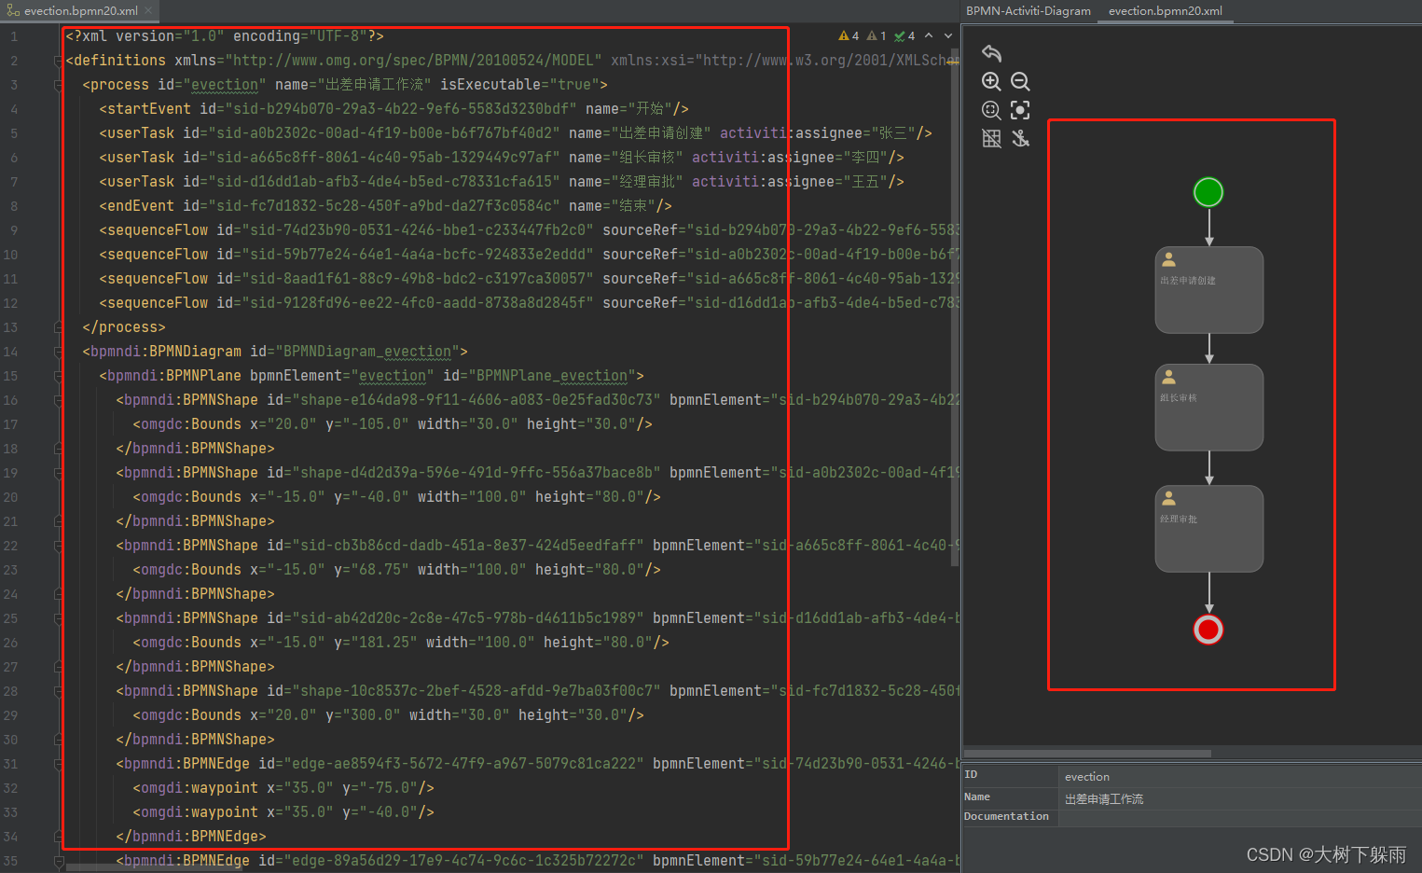Viewport: 1422px width, 873px height.
Task: Click the Name property label
Action: (x=977, y=797)
